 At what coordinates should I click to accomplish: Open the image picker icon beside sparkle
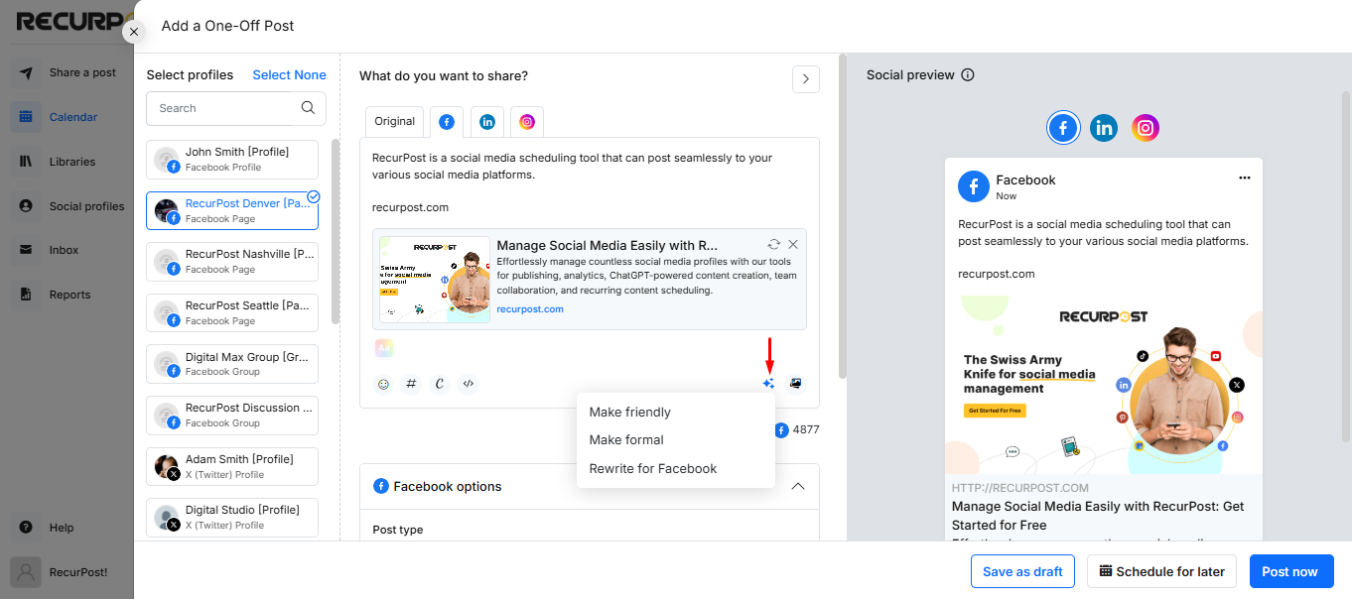[x=795, y=384]
